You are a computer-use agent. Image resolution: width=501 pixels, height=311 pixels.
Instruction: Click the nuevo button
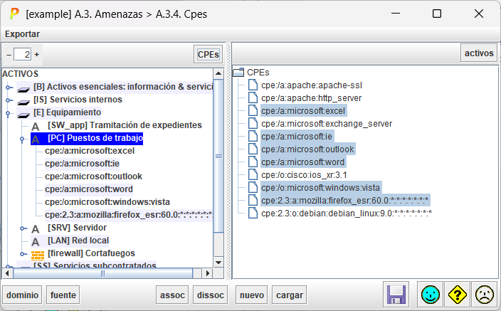[x=252, y=295]
